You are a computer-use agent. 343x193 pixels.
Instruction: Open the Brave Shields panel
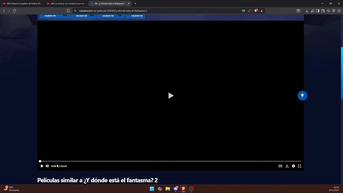[x=256, y=11]
